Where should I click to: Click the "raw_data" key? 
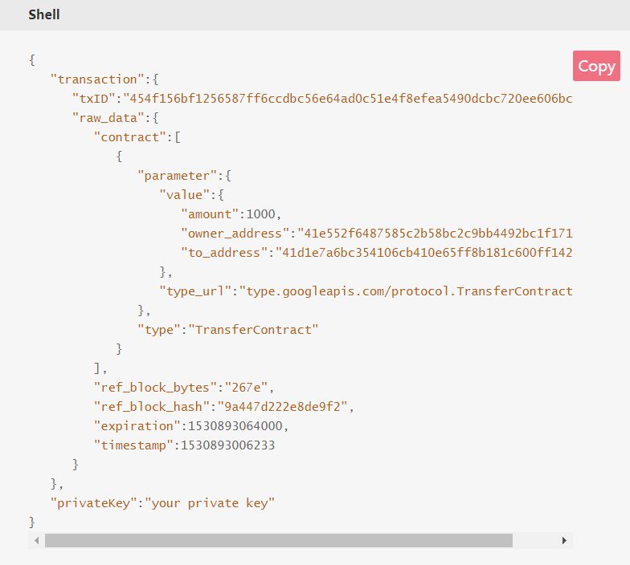(108, 117)
